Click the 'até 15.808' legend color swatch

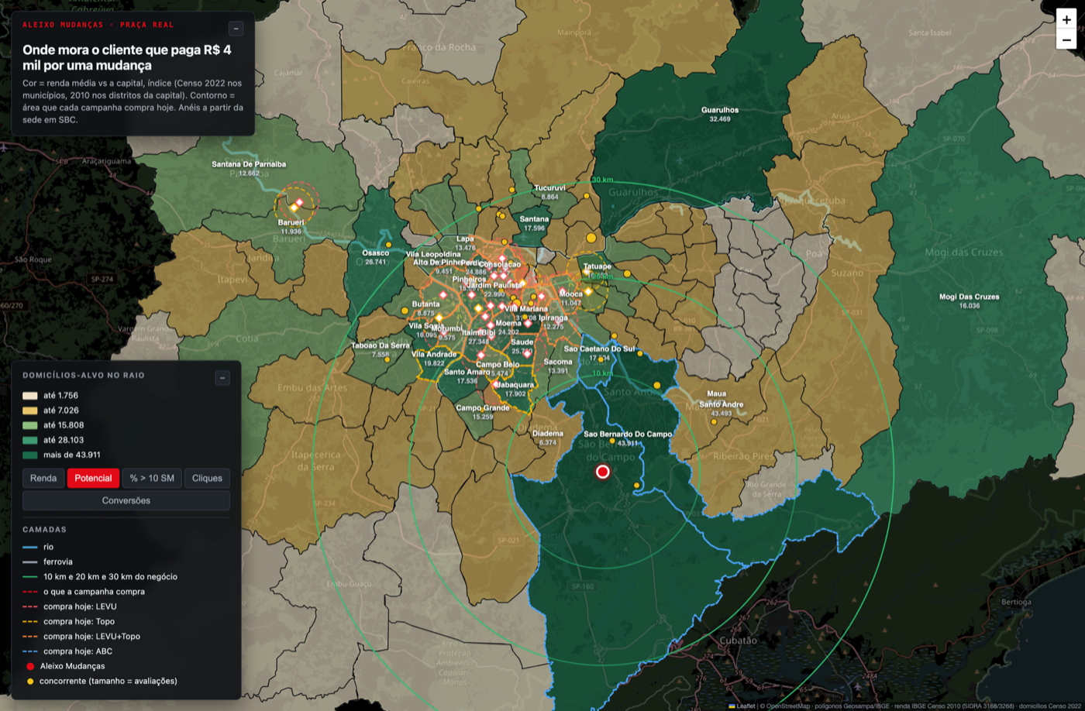(x=30, y=425)
